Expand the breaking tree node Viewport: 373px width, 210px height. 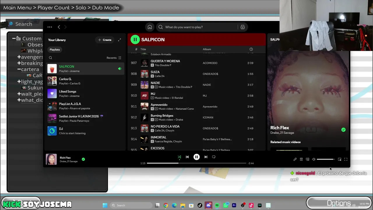point(19,63)
